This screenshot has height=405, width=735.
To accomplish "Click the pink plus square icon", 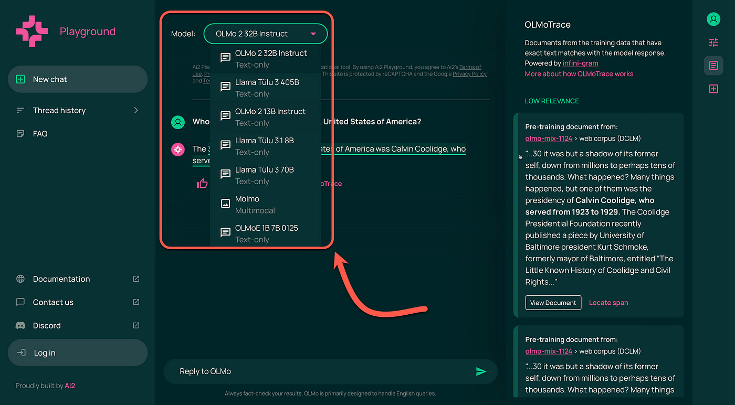I will tap(713, 89).
